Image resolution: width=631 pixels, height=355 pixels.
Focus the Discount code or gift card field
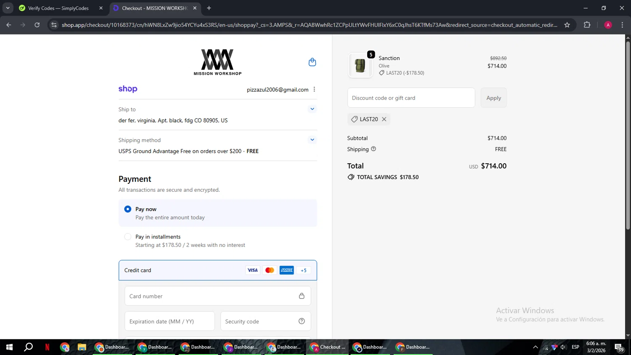click(x=411, y=98)
